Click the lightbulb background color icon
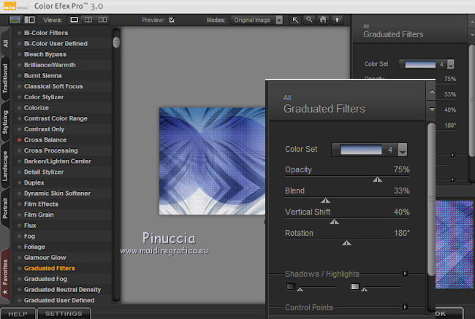This screenshot has width=475, height=319. point(336,20)
